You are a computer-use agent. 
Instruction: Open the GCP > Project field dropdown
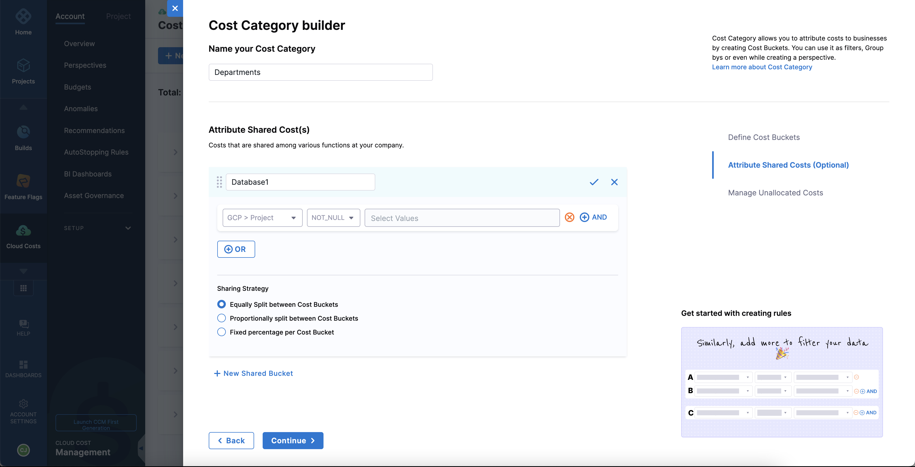(262, 217)
